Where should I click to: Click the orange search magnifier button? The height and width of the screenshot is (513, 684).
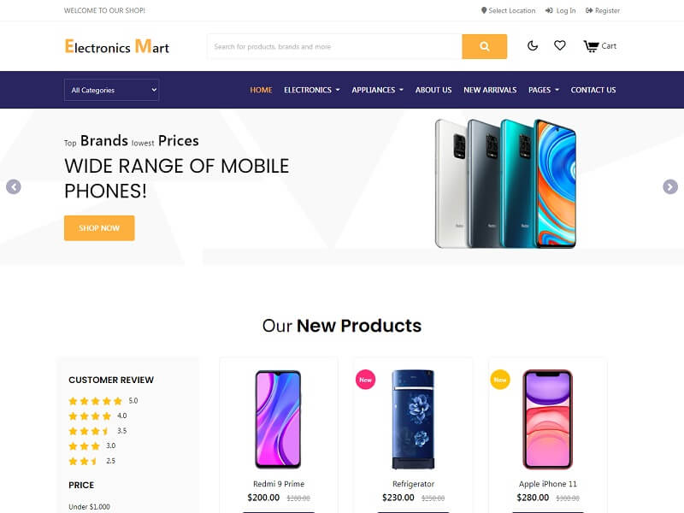484,46
